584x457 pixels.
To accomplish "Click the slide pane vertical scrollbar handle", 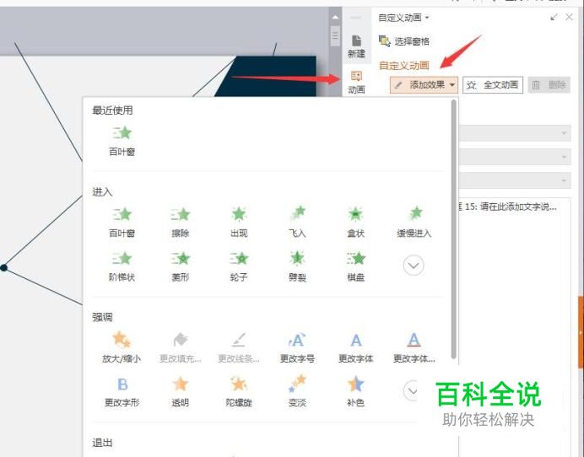I will (x=335, y=35).
